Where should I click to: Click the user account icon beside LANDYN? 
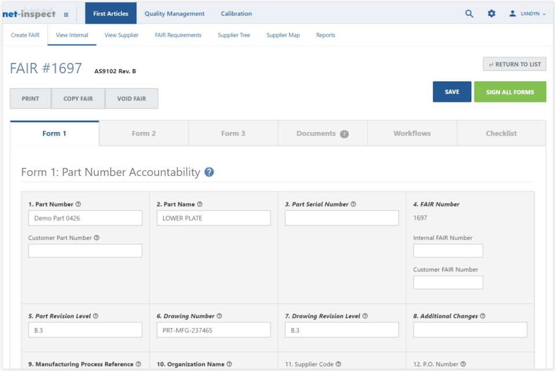(x=514, y=13)
